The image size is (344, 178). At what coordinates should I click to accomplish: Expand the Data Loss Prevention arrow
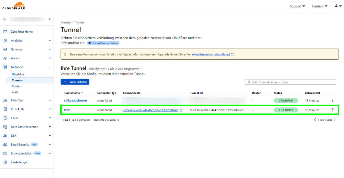(x=50, y=127)
